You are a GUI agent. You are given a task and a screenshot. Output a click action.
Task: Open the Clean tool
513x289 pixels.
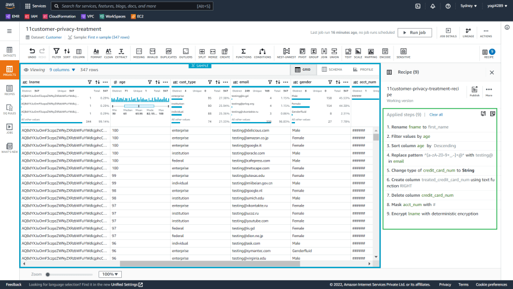pyautogui.click(x=108, y=53)
